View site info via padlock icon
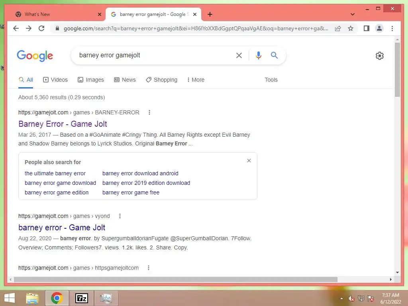Image resolution: width=408 pixels, height=306 pixels. tap(57, 28)
